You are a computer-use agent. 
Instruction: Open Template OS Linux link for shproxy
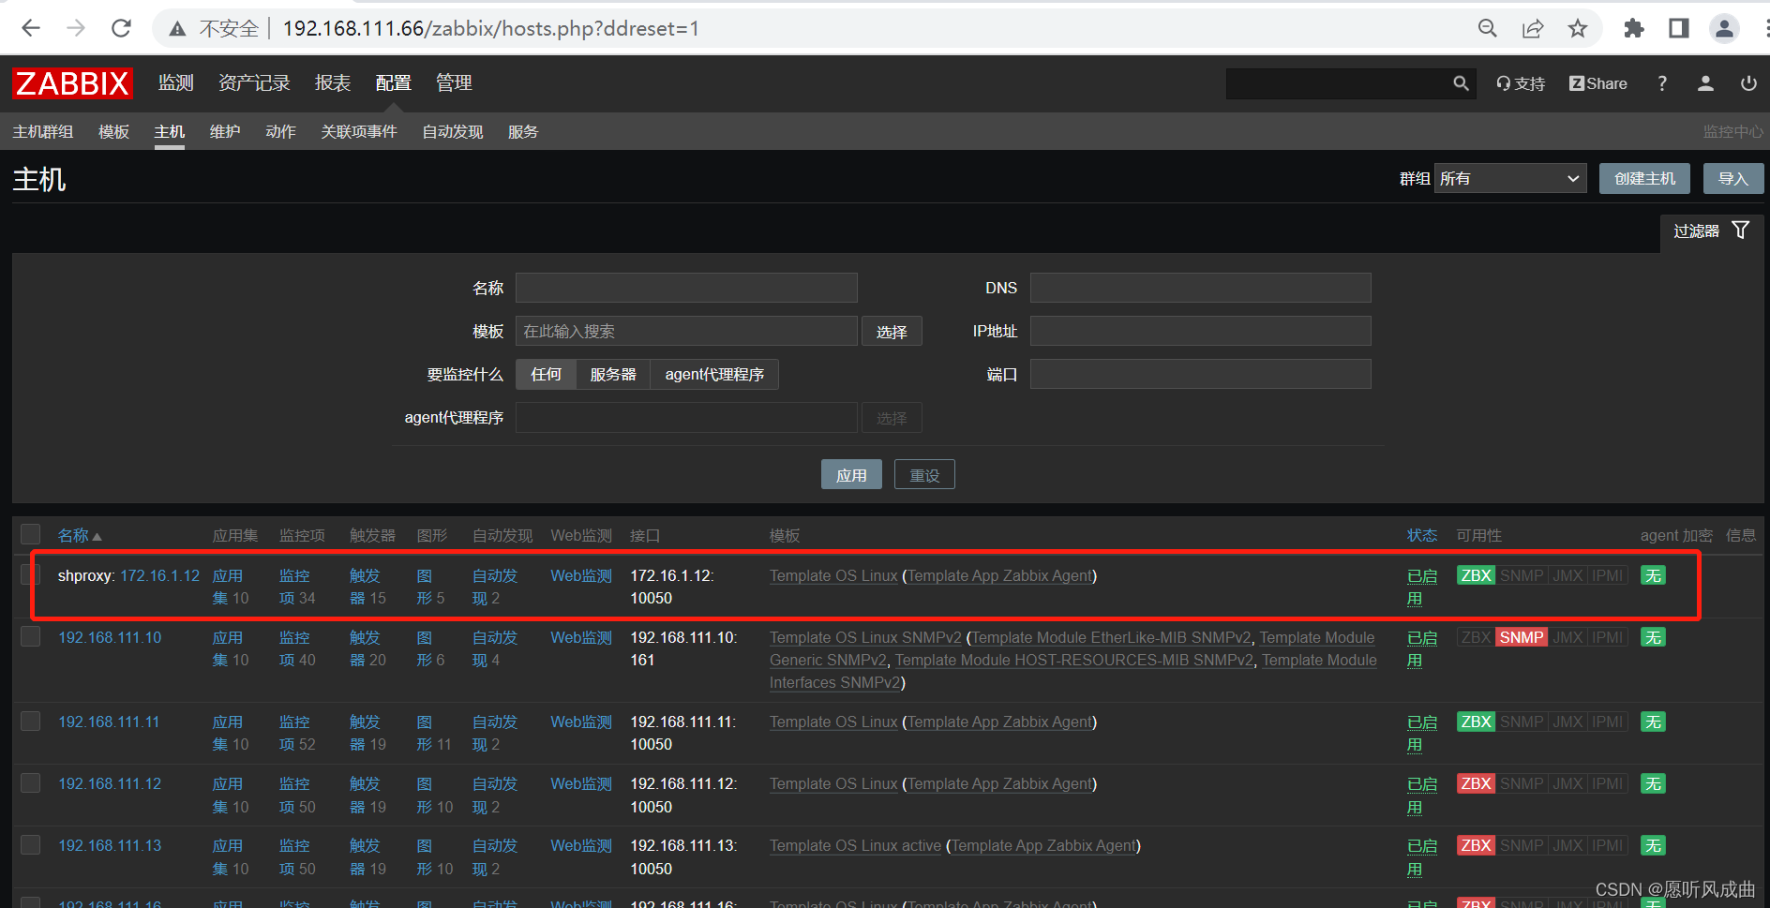tap(833, 575)
